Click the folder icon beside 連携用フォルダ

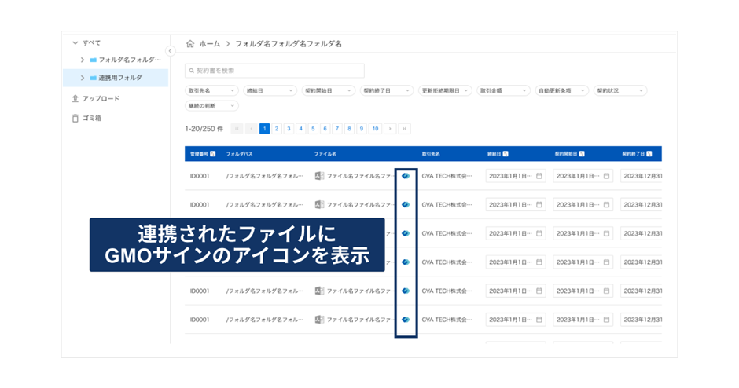(94, 78)
